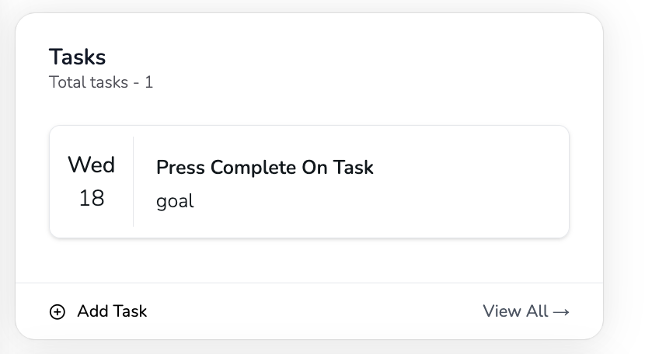Image resolution: width=645 pixels, height=354 pixels.
Task: Select the Press Complete On Task title
Action: 264,167
